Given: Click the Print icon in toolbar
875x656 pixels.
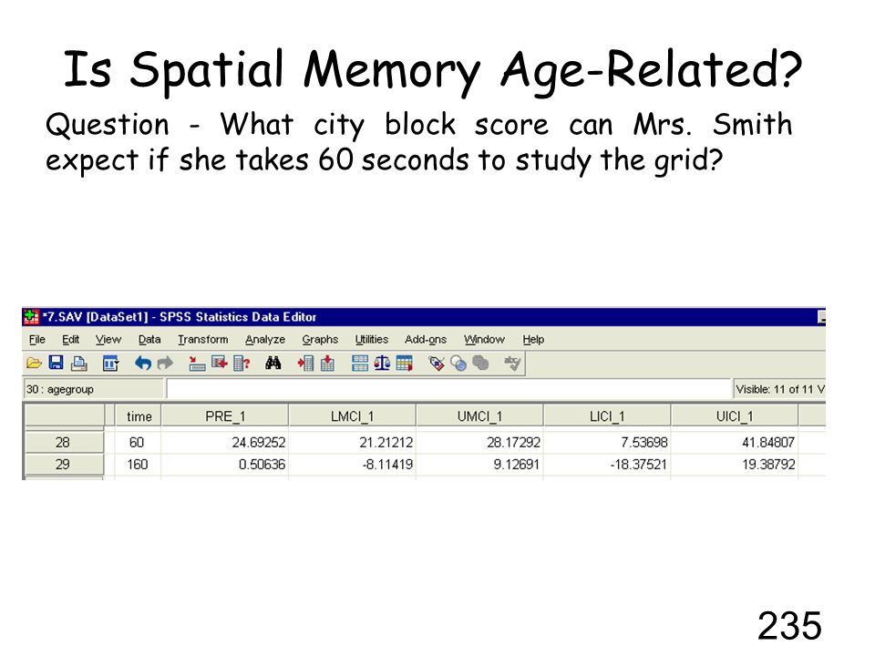Looking at the screenshot, I should [79, 364].
